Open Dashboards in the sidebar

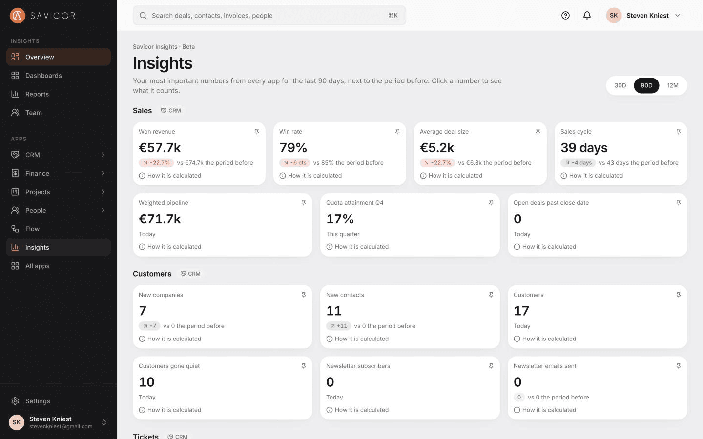coord(59,76)
